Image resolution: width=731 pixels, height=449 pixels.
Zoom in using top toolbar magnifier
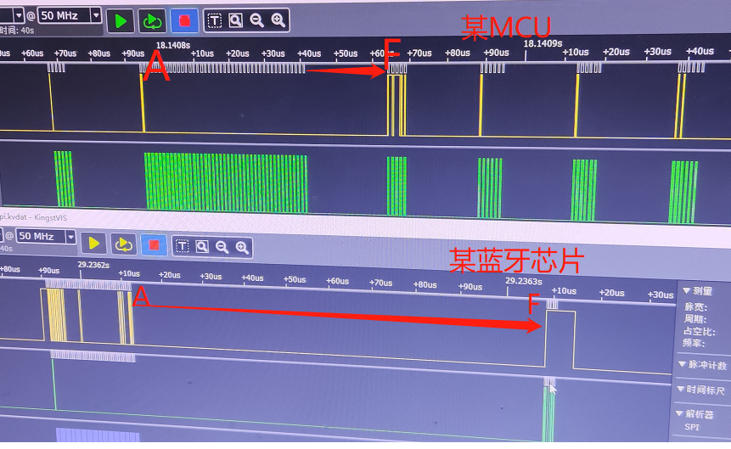click(278, 20)
